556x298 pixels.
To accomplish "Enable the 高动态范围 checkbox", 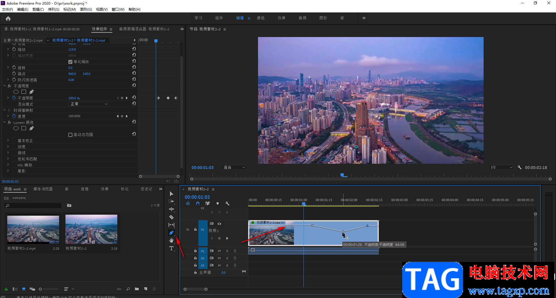I will pos(70,135).
